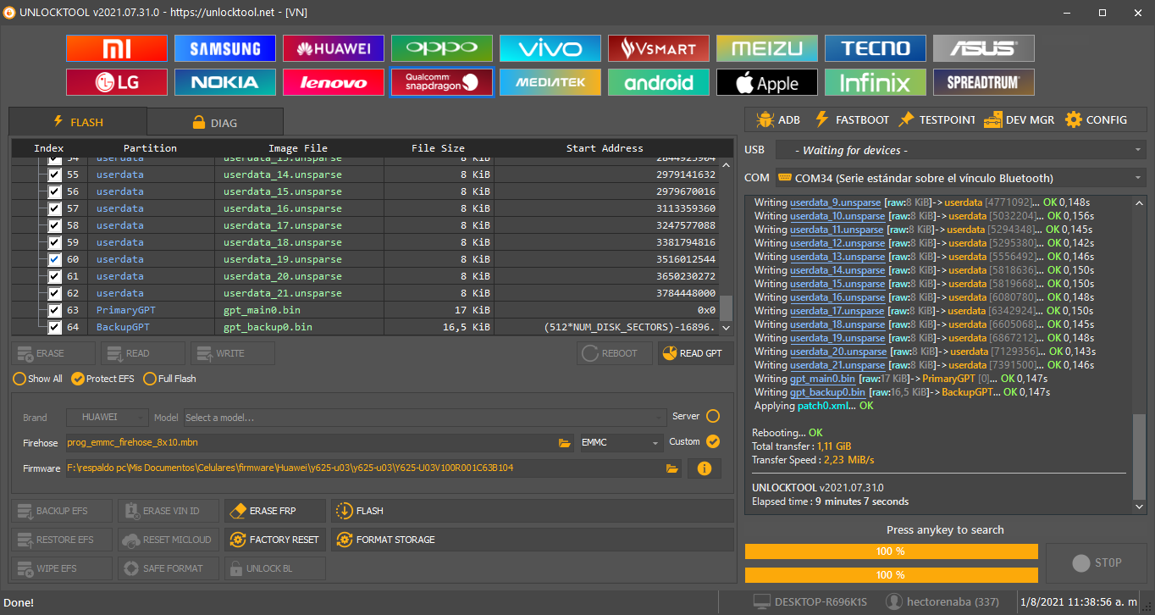Open the Tecno brand tile
1155x615 pixels.
point(876,48)
